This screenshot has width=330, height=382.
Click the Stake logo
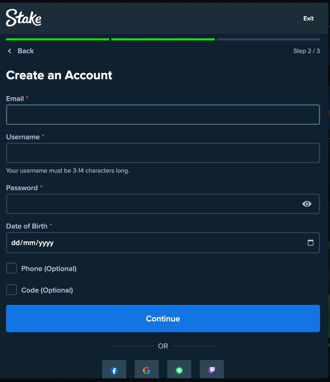[24, 18]
